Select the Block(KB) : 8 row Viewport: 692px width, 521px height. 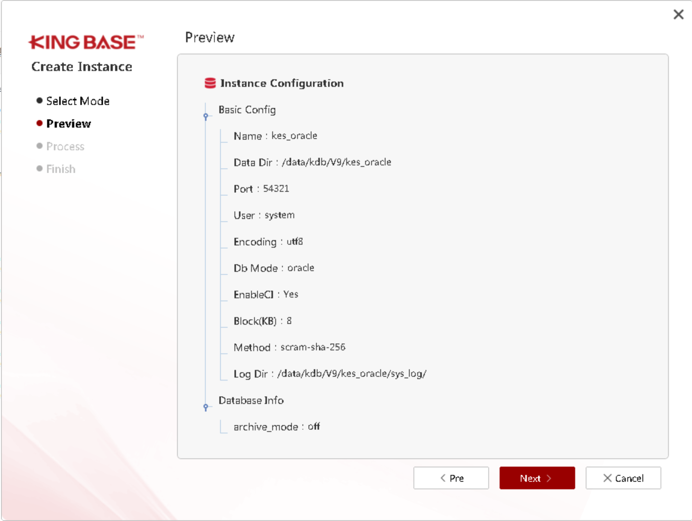pyautogui.click(x=262, y=321)
